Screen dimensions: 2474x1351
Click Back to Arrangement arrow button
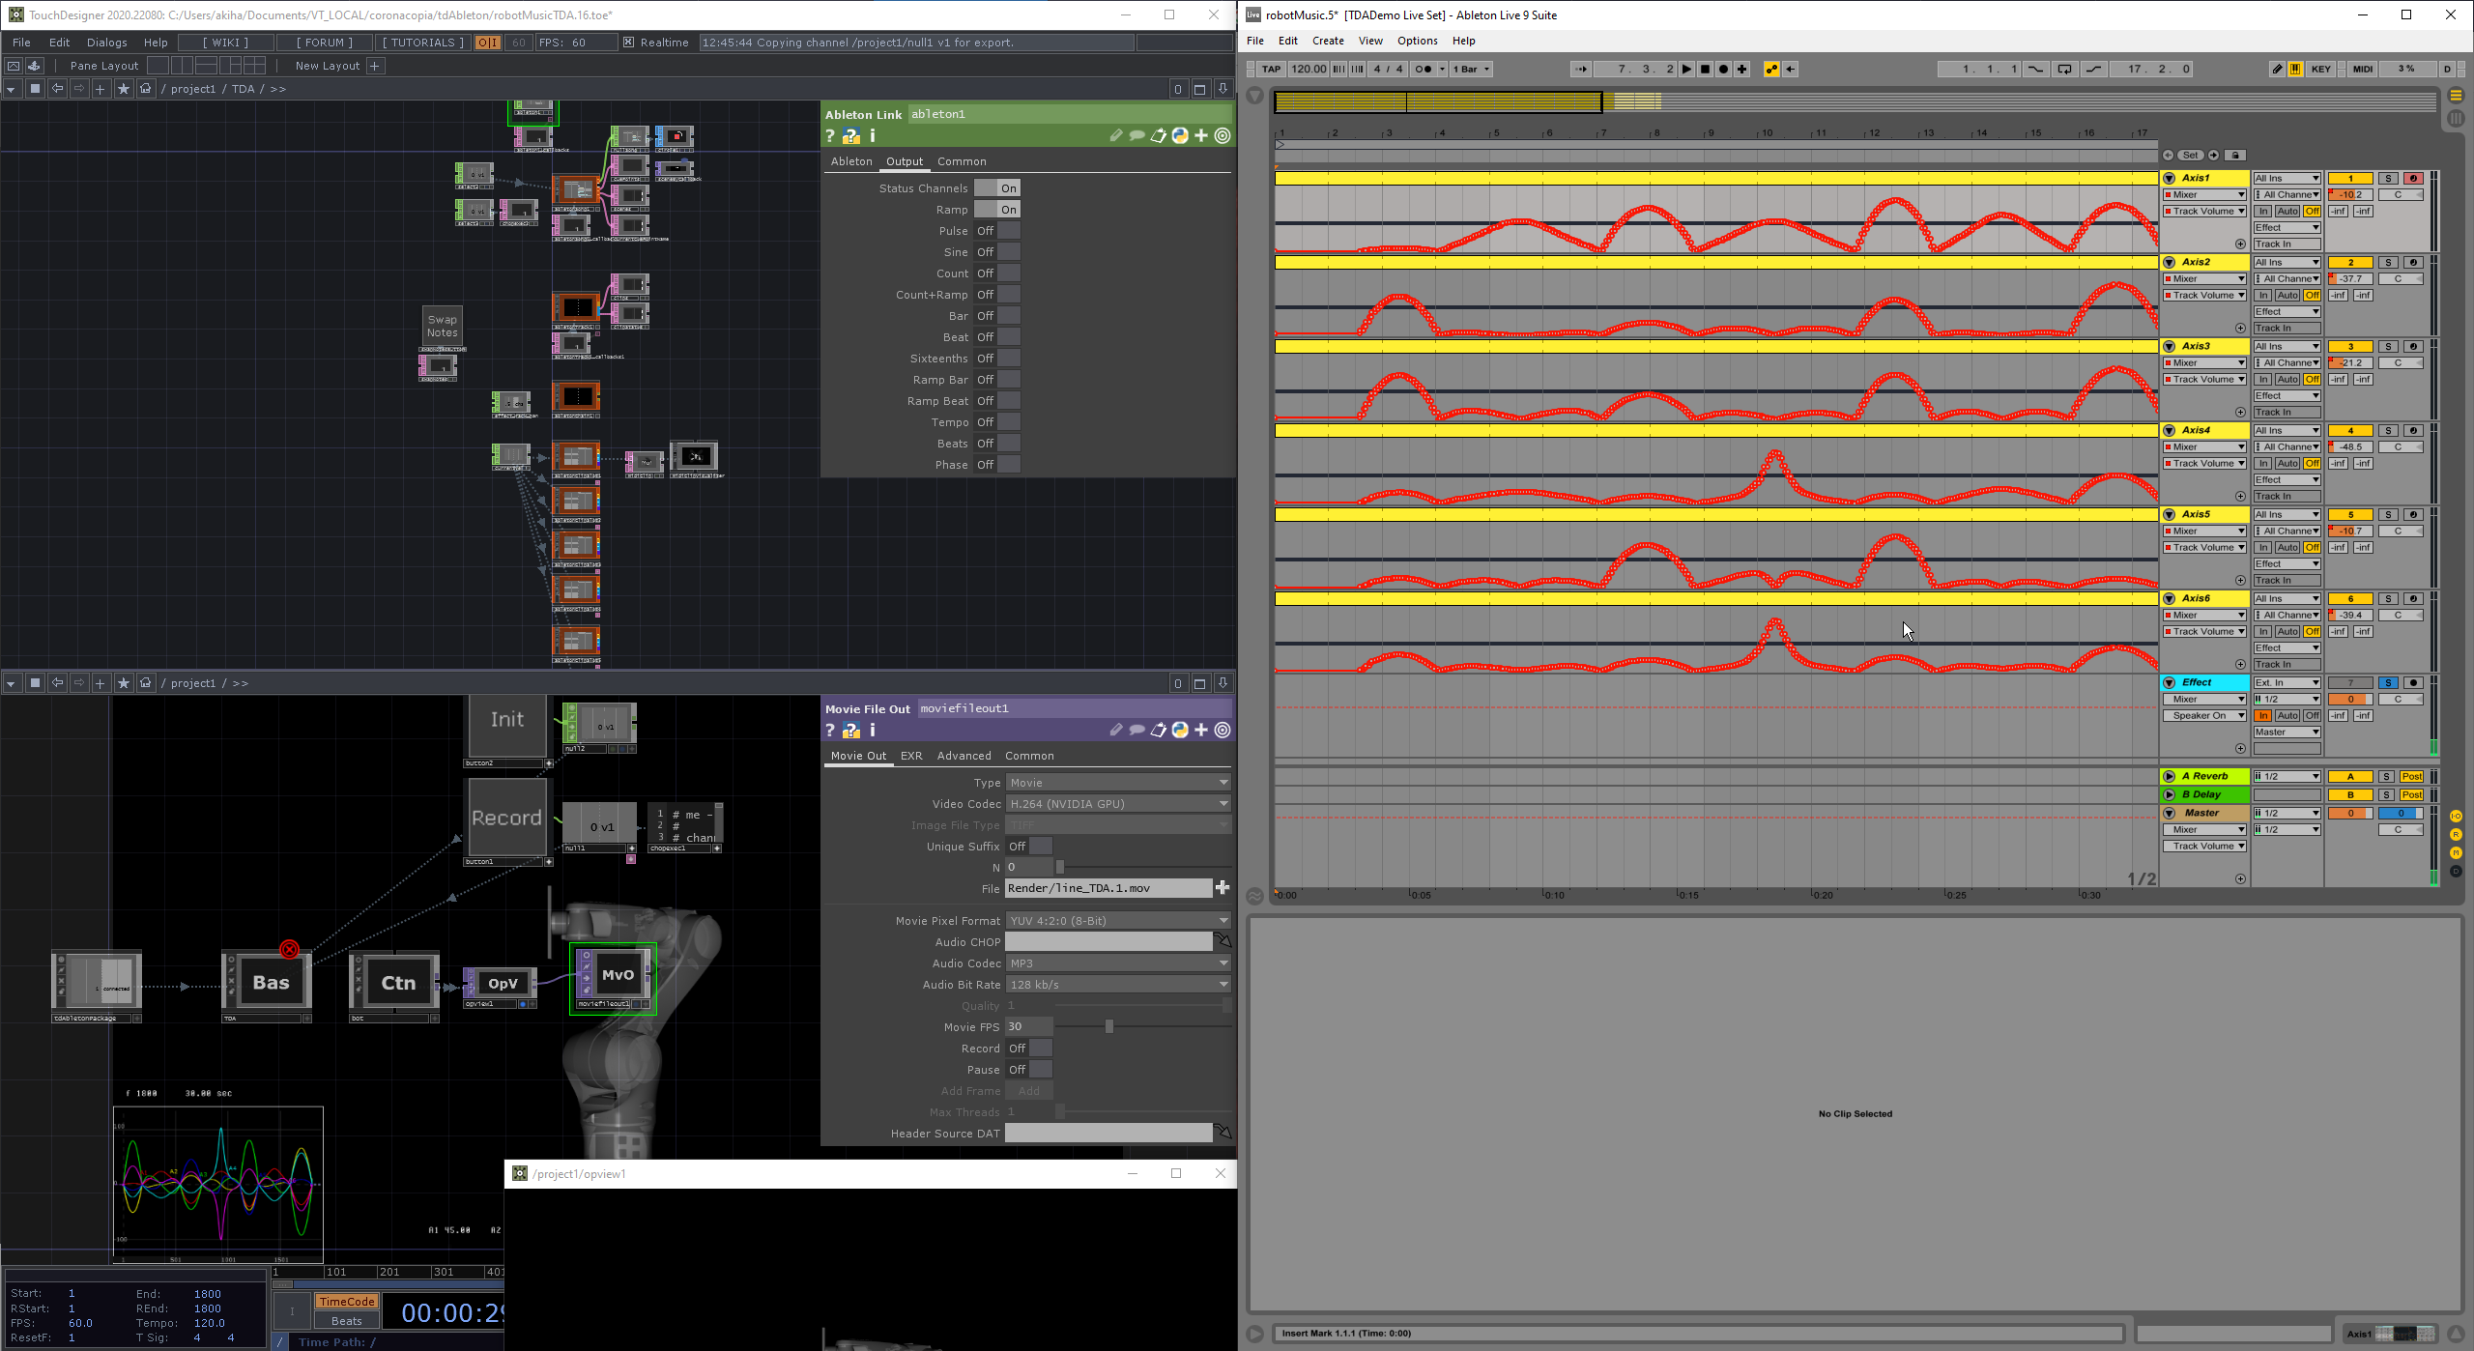(1791, 69)
